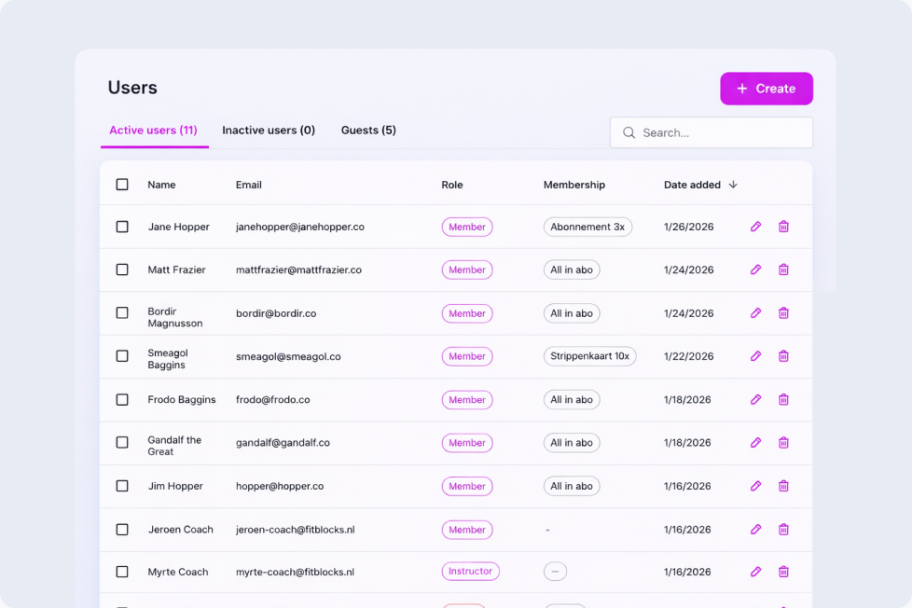Open the Inactive users (0) tab
The image size is (912, 608).
[x=269, y=131]
